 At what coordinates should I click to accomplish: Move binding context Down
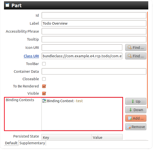pos(136,110)
